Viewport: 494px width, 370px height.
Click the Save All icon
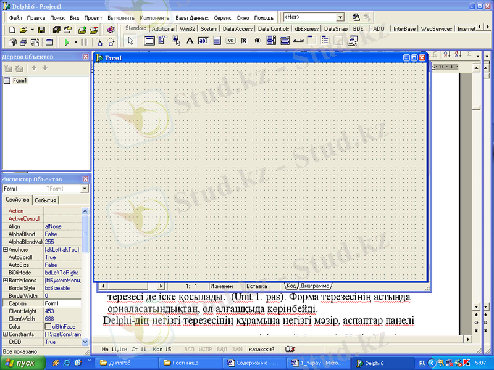click(x=57, y=30)
